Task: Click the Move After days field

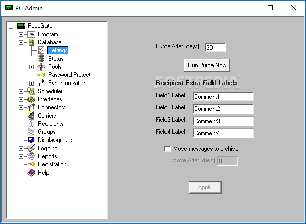Action: (x=227, y=161)
